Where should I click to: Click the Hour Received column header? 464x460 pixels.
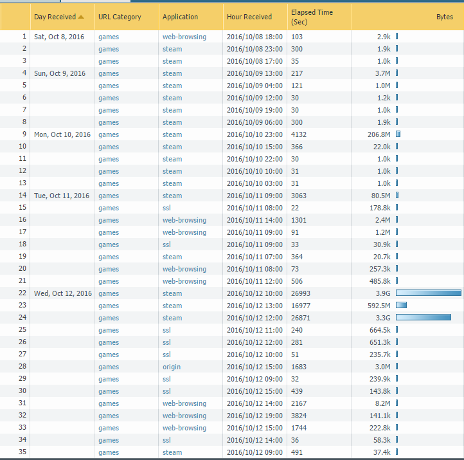coord(249,17)
